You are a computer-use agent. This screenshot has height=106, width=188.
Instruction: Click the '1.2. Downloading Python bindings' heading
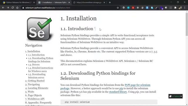pos(98,76)
